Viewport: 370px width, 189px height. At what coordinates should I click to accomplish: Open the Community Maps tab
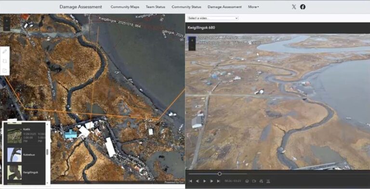pyautogui.click(x=125, y=7)
